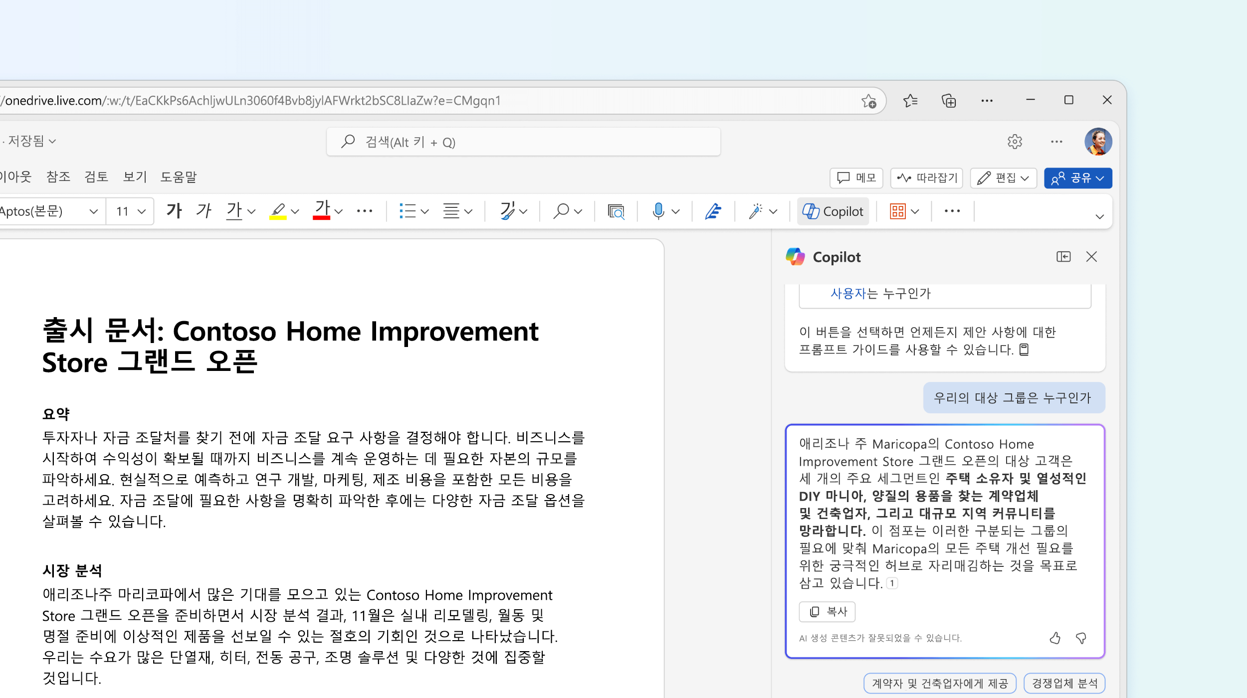Click the Italic (가) formatting icon

pyautogui.click(x=204, y=211)
